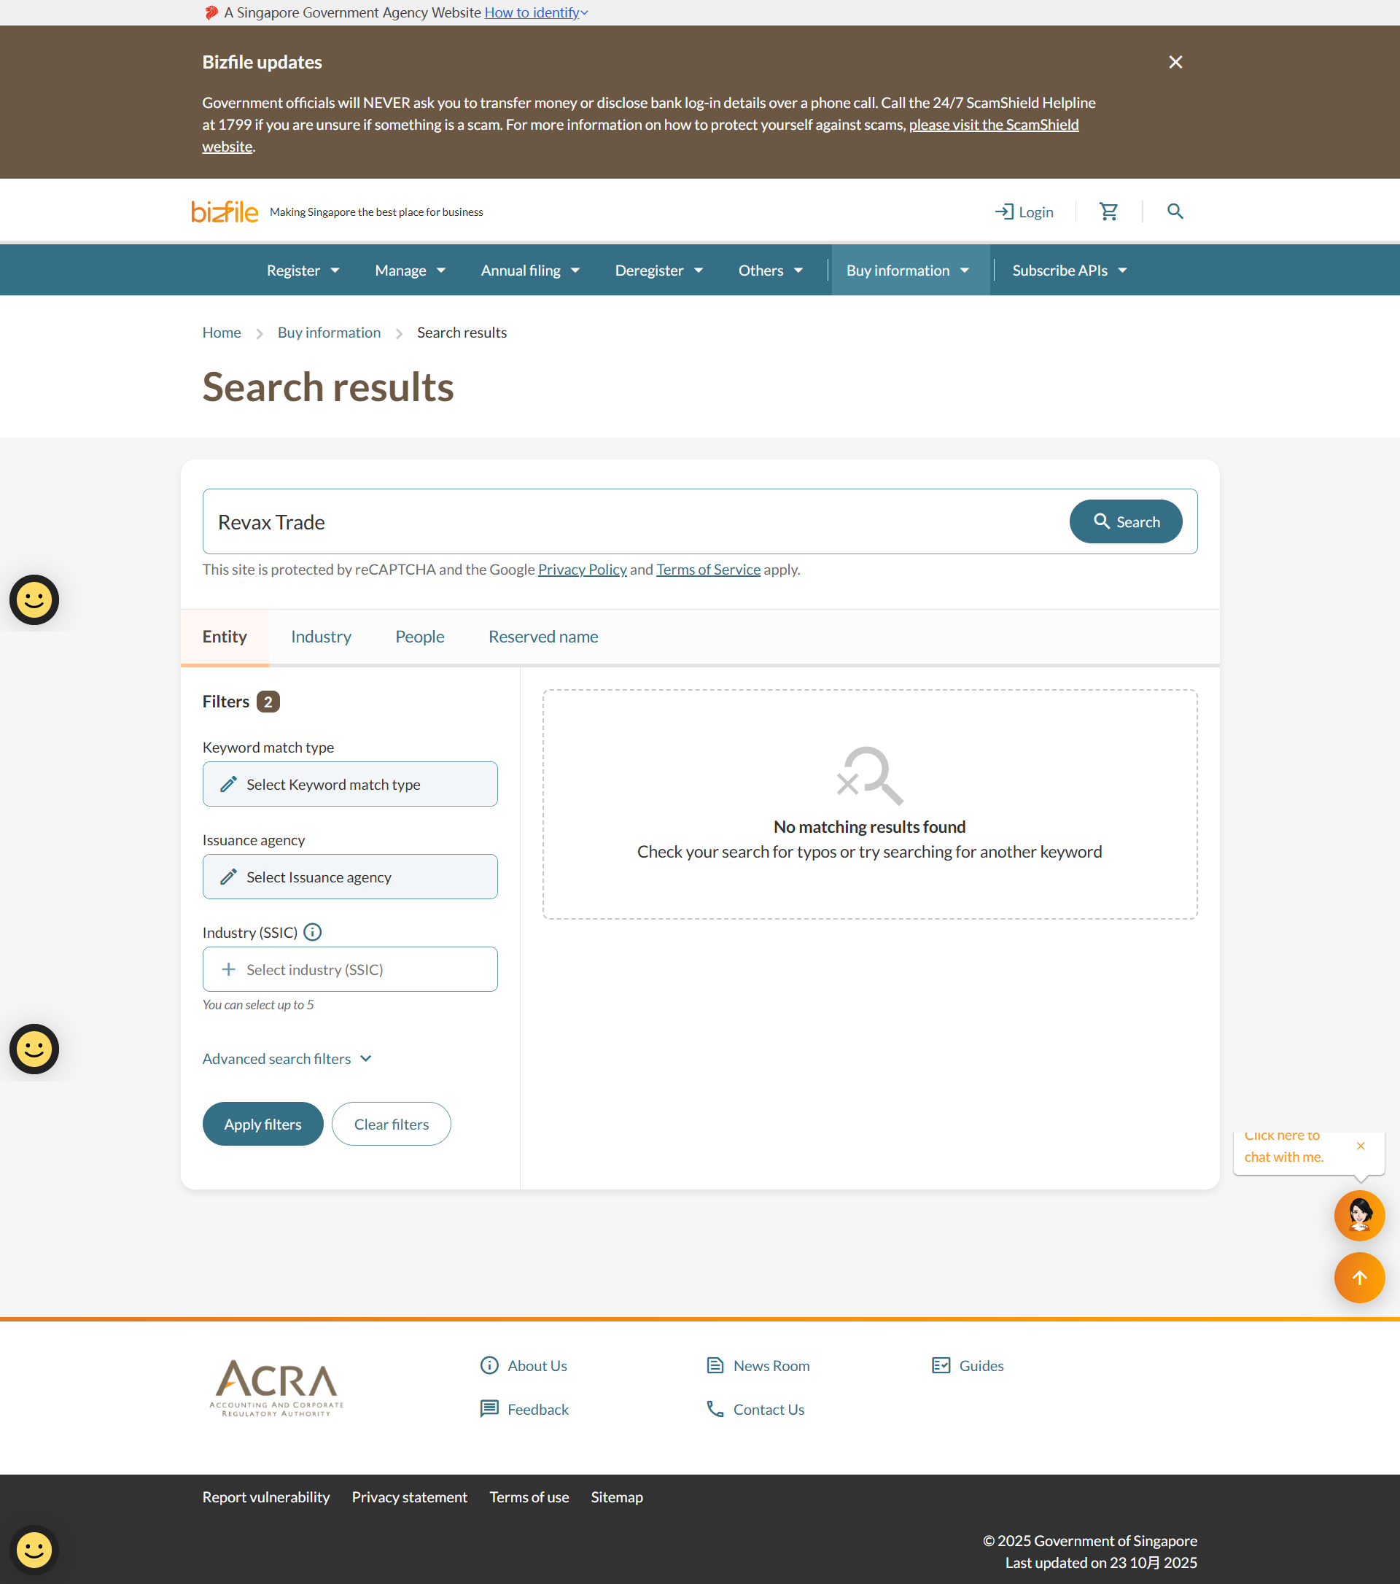
Task: Expand How to identify dropdown
Action: (x=536, y=12)
